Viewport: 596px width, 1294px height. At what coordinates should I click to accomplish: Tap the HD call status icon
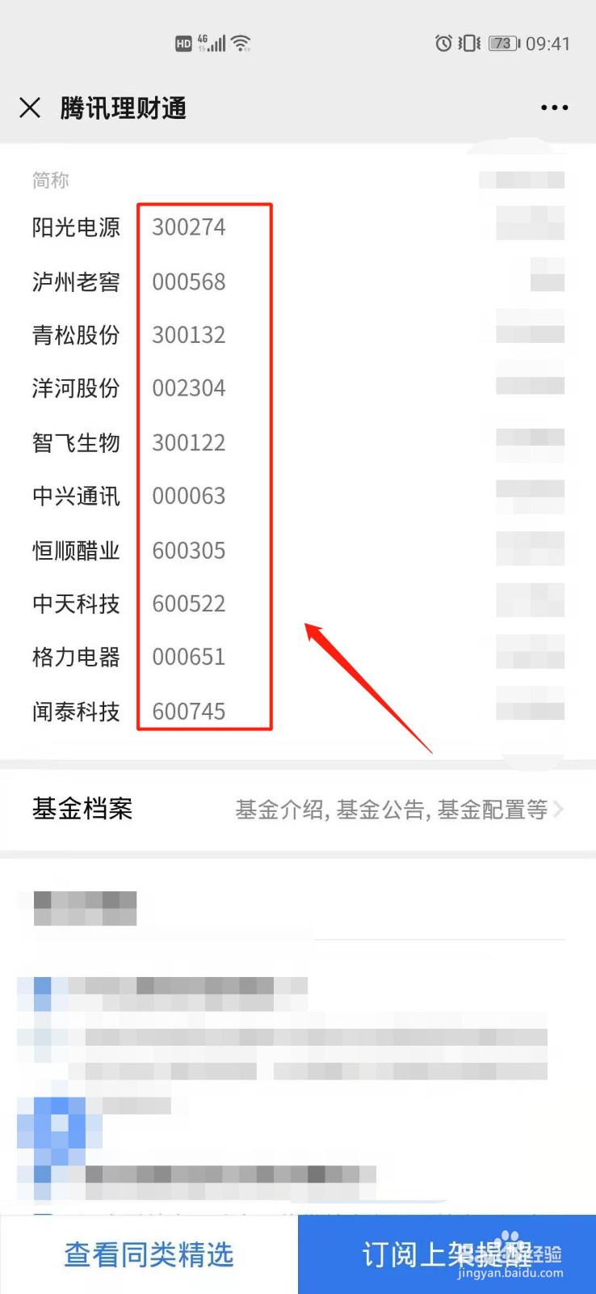[x=183, y=44]
